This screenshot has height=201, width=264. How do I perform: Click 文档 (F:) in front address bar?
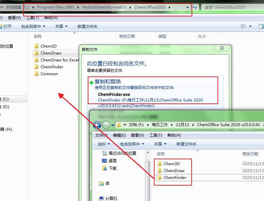(136, 125)
